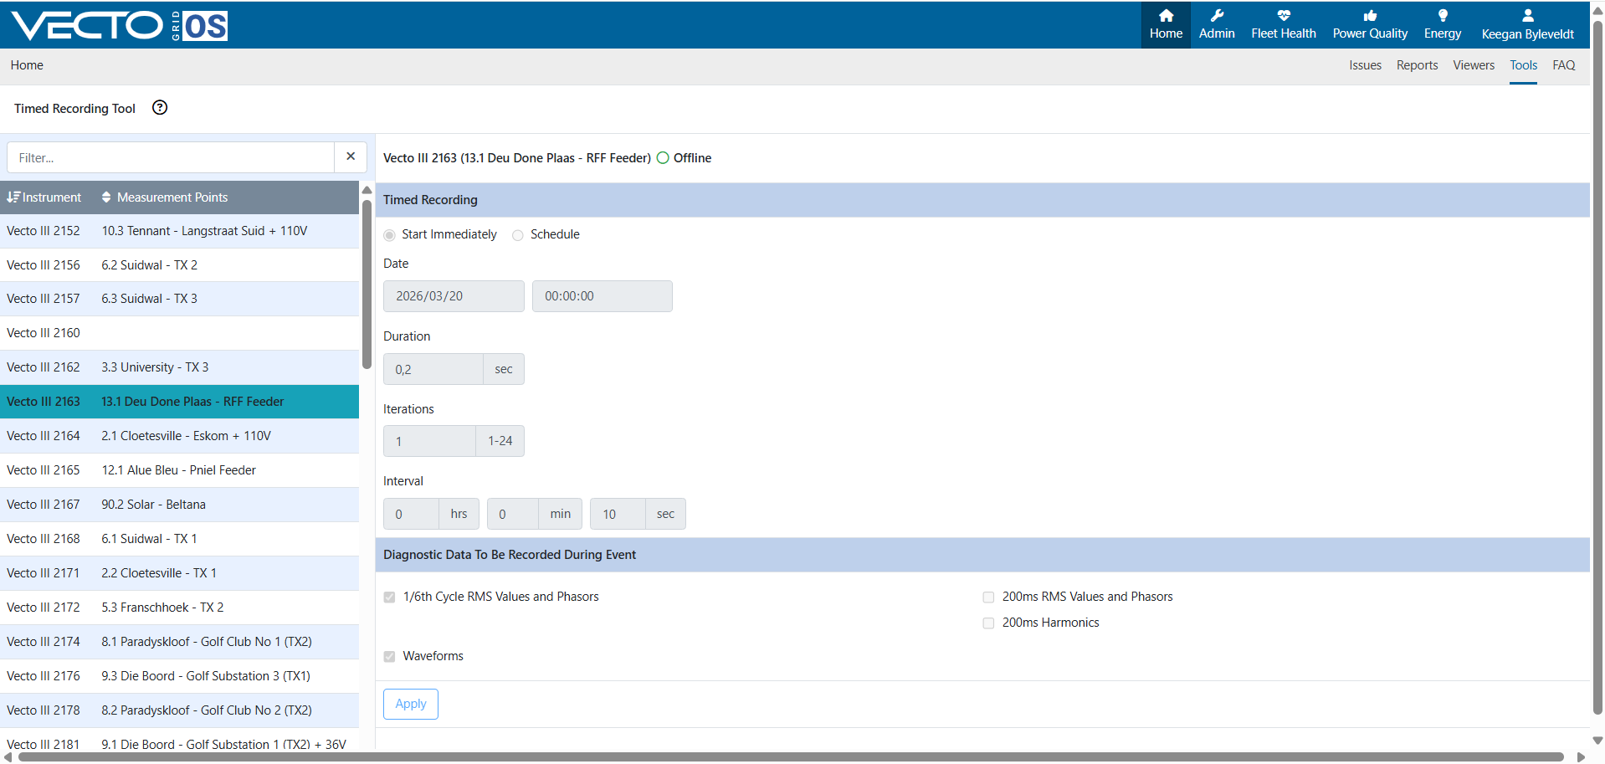Screen dimensions: 1605x764
Task: Click the Iterations input field
Action: 429,441
